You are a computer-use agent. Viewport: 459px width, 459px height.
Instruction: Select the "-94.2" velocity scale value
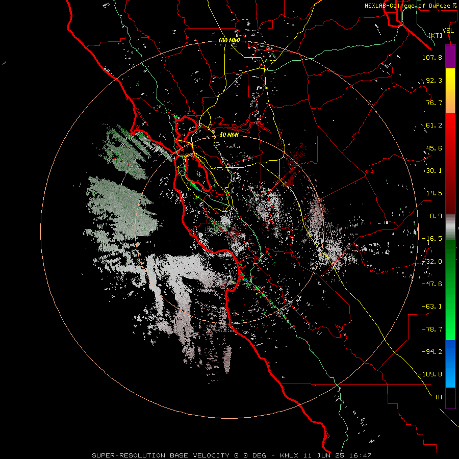click(x=432, y=352)
